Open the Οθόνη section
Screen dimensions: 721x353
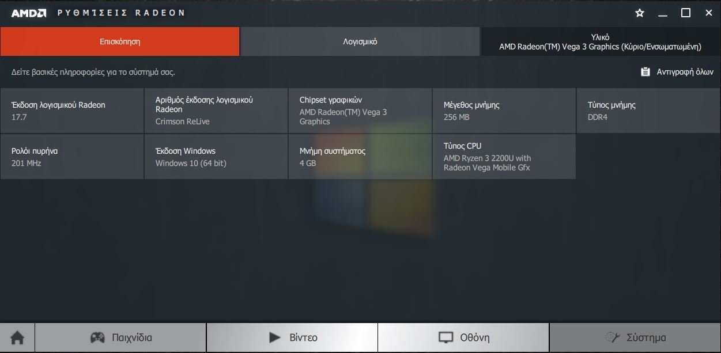point(463,337)
